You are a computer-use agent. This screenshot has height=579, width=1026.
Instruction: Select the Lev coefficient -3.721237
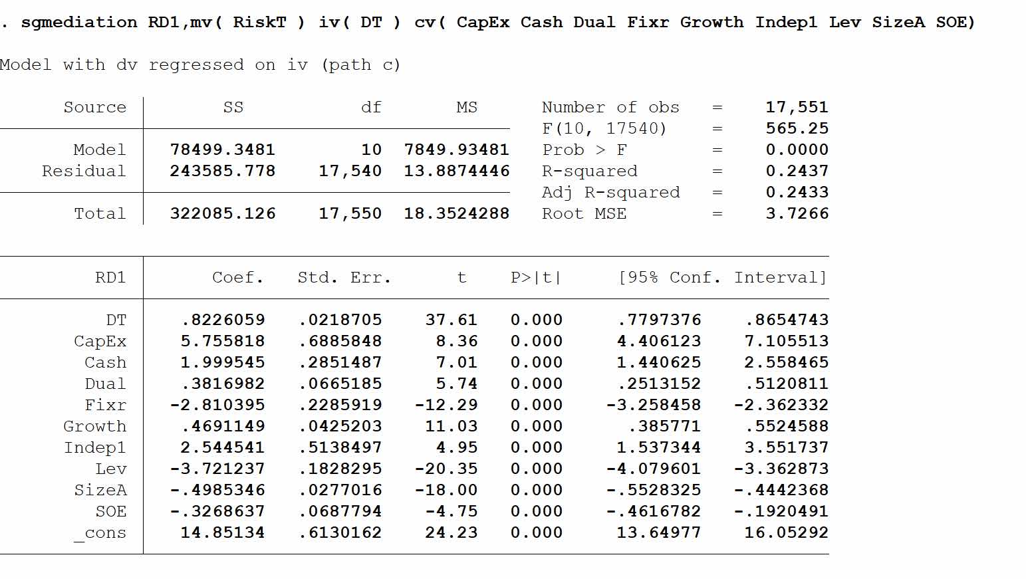pyautogui.click(x=217, y=469)
